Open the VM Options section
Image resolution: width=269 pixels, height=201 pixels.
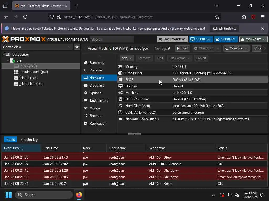click(x=95, y=93)
